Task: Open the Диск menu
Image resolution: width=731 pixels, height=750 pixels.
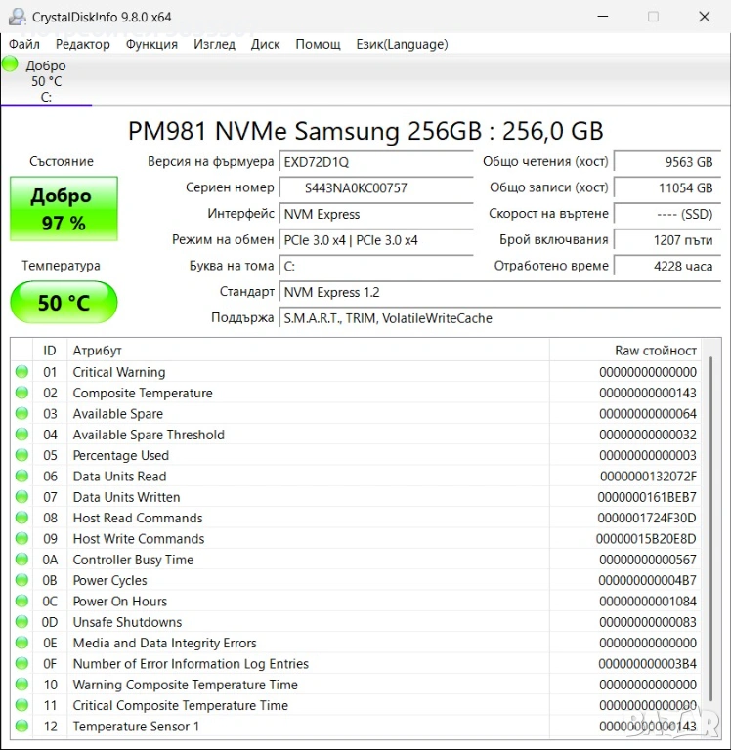Action: pyautogui.click(x=265, y=44)
